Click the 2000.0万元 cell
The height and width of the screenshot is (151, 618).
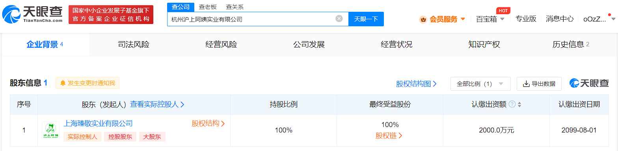click(x=497, y=130)
